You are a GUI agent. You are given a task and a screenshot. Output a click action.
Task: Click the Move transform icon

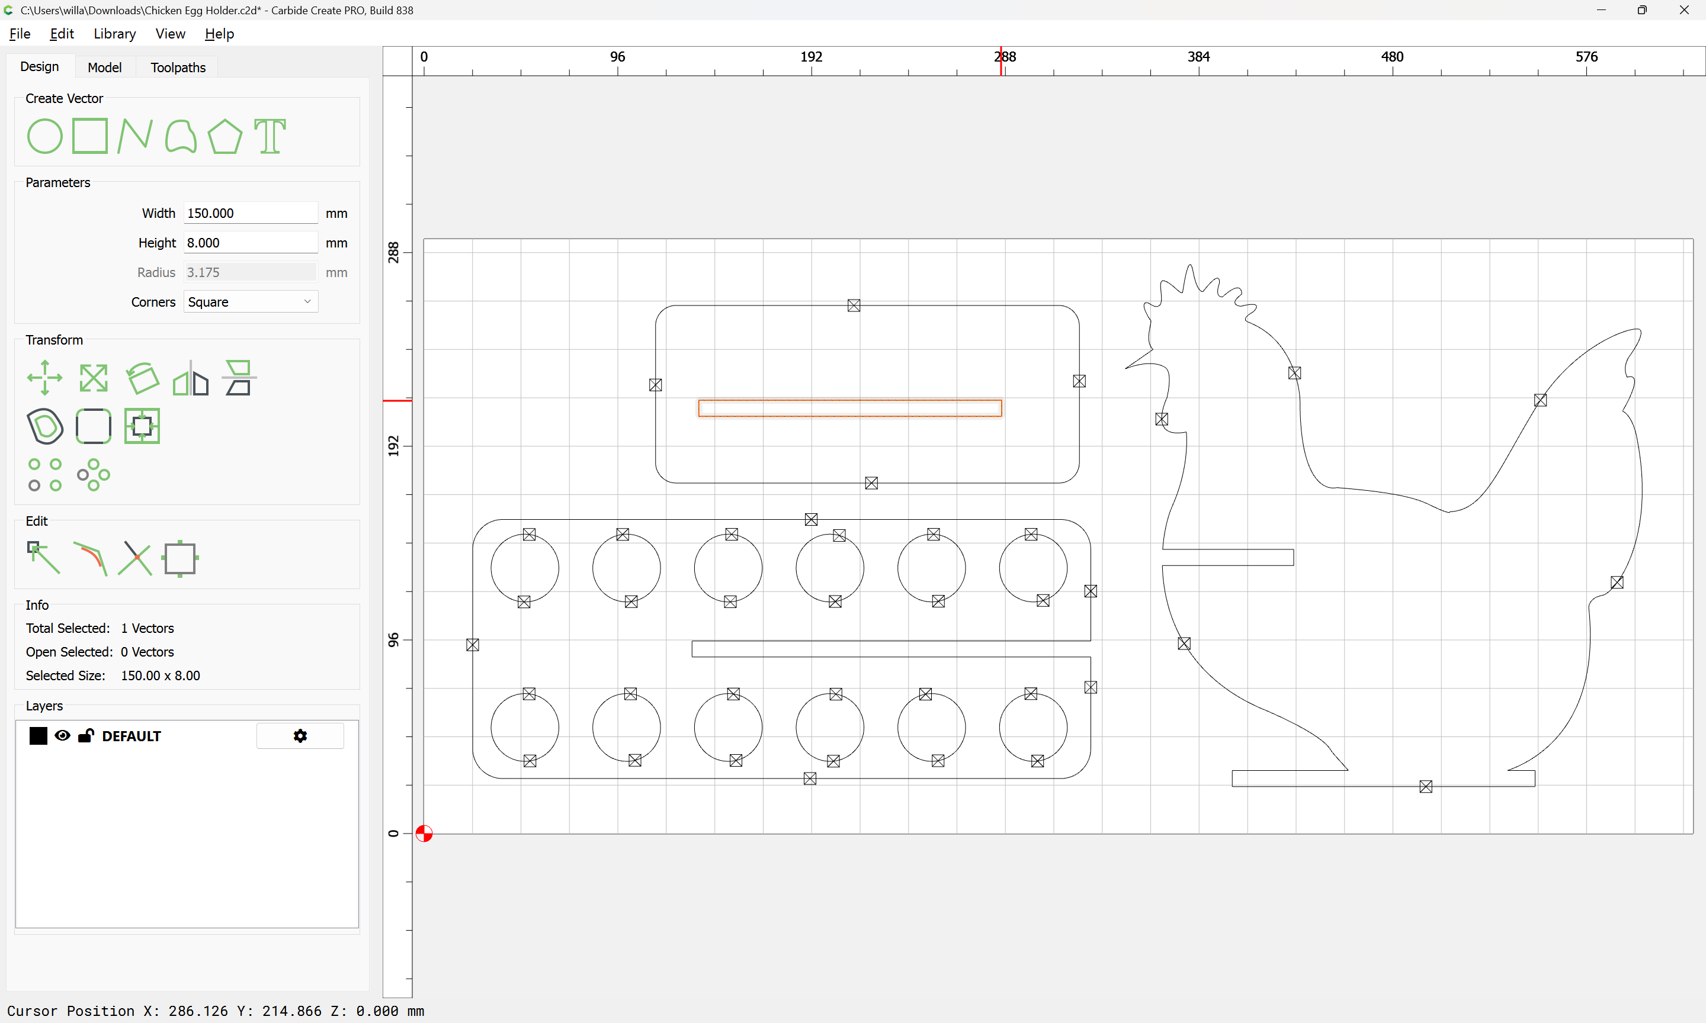point(45,378)
